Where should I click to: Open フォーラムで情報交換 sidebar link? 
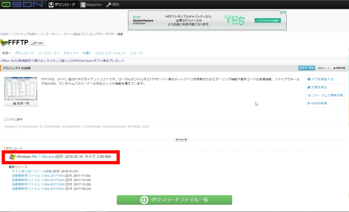(325, 95)
